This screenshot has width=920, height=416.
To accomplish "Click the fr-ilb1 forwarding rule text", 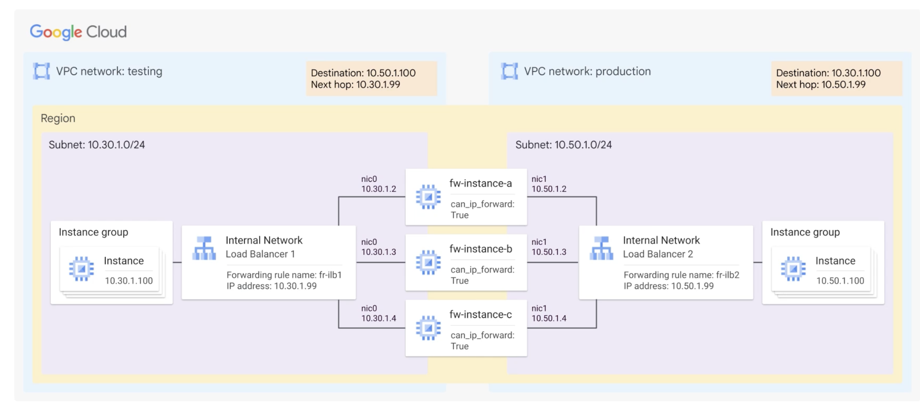I will (x=284, y=275).
